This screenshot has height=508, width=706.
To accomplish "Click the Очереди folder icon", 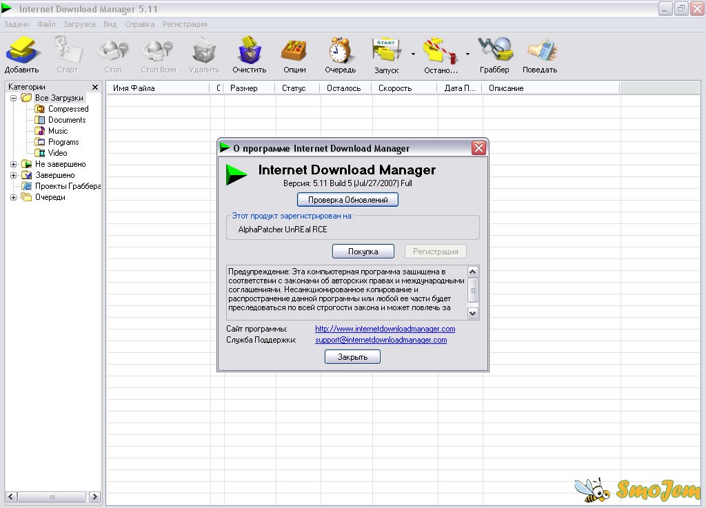I will click(27, 197).
